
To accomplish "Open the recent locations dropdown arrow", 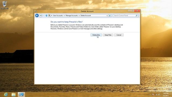I will (x=44, y=16).
